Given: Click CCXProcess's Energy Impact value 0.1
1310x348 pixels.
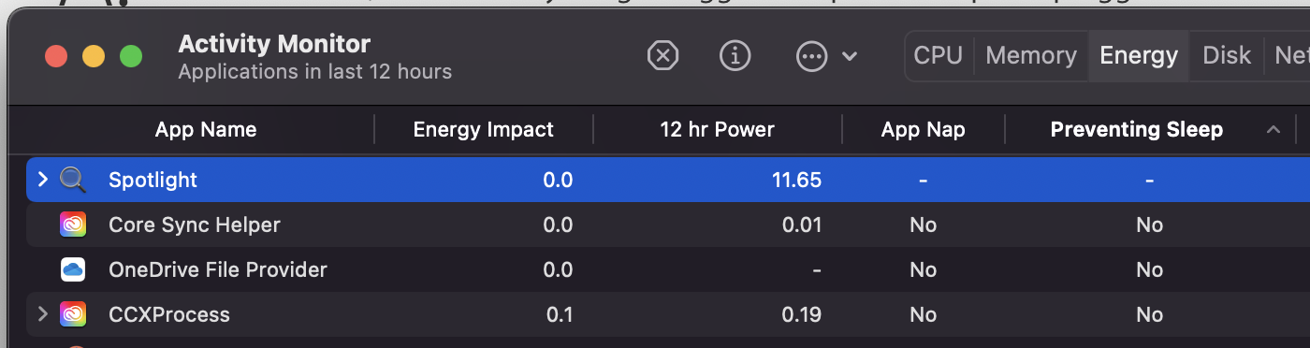Looking at the screenshot, I should [559, 314].
